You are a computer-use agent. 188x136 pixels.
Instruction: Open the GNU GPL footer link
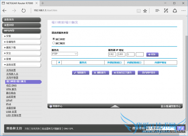68,129
